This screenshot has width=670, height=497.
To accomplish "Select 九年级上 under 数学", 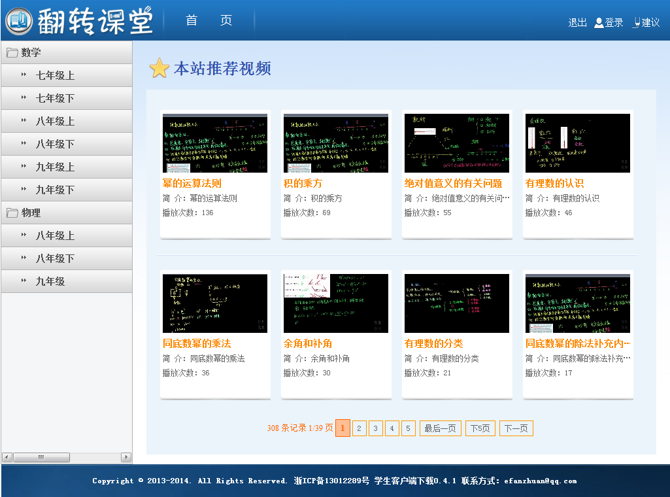I will pyautogui.click(x=67, y=167).
